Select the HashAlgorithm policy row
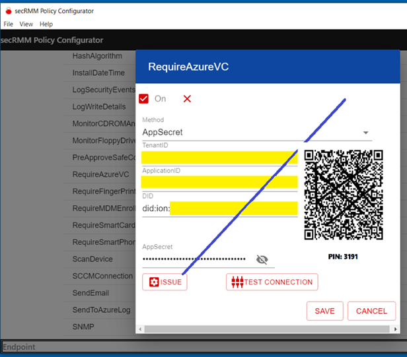 100,56
